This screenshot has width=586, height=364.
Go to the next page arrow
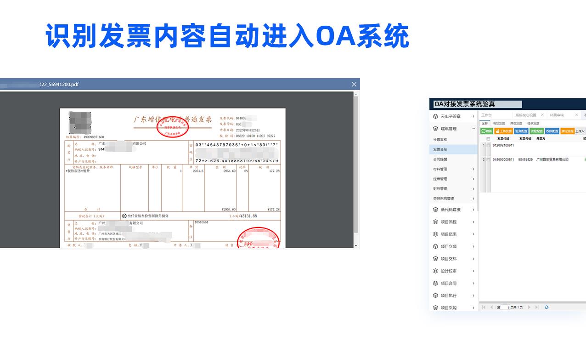pos(529,307)
